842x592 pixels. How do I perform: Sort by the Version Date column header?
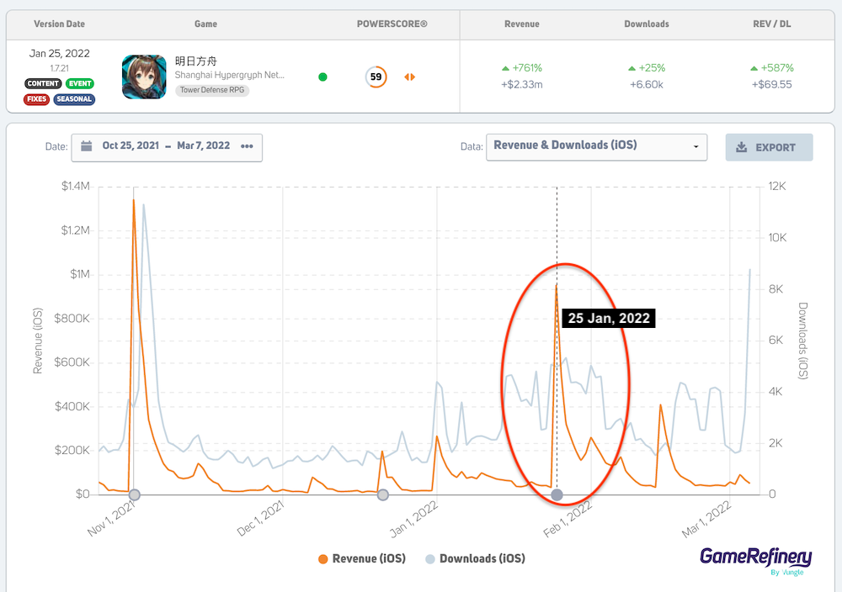pyautogui.click(x=59, y=24)
